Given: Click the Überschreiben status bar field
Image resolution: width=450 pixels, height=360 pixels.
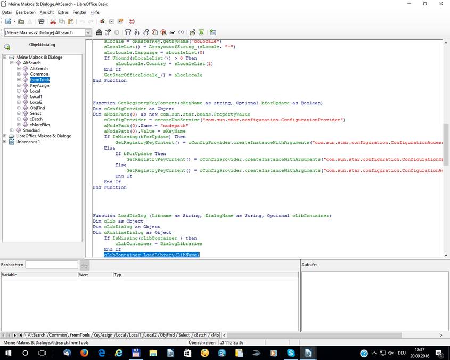Looking at the screenshot, I should 202,342.
